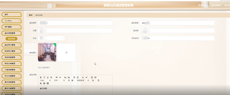
Task: Click the 首页 breadcrumb link
Action: [31, 15]
